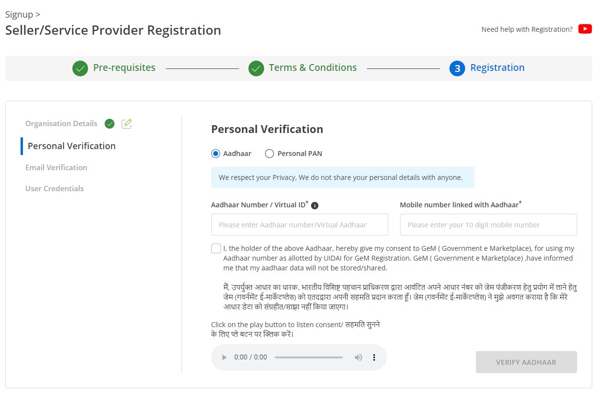The image size is (604, 399).
Task: Open the User Credentials section
Action: pyautogui.click(x=54, y=188)
